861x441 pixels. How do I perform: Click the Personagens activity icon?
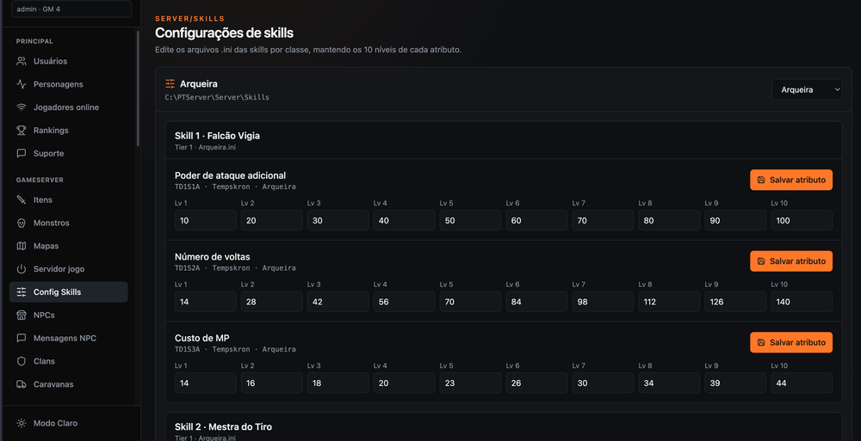tap(22, 84)
